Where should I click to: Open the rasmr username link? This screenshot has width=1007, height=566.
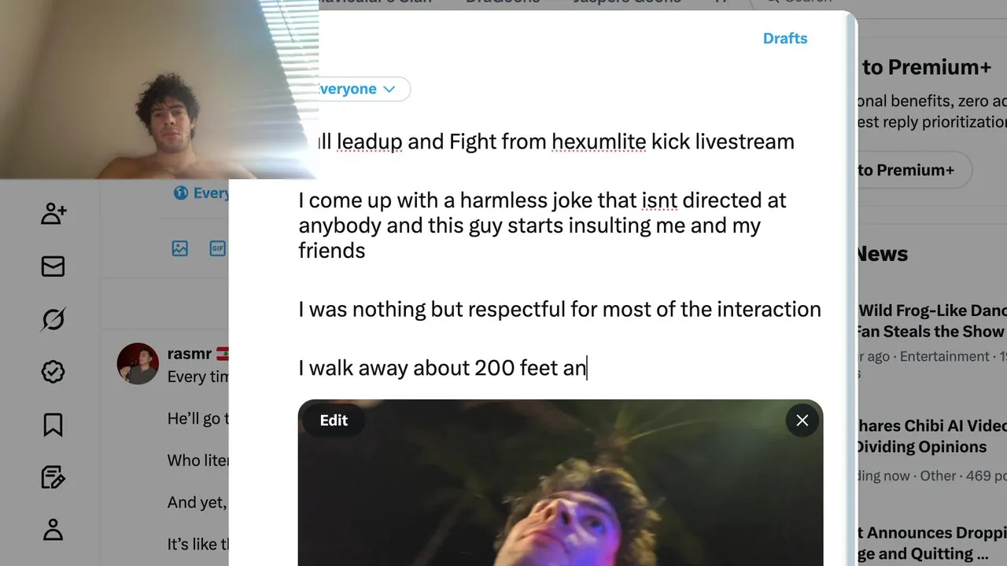click(x=190, y=354)
